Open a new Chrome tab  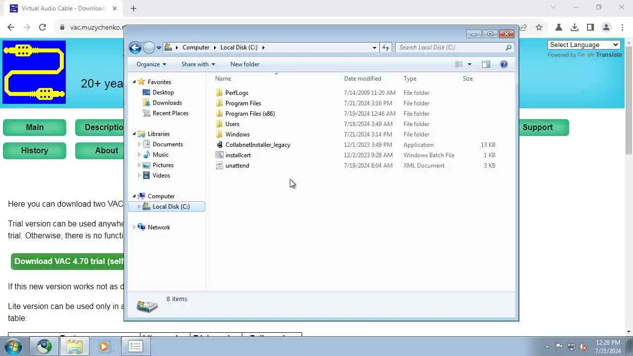[x=133, y=8]
